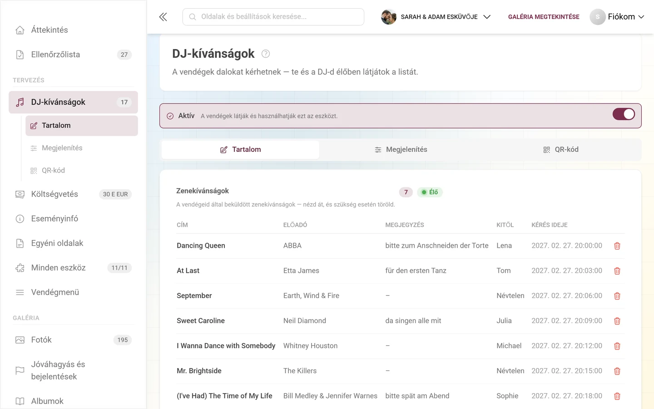
Task: Open Megjelenítés sidebar sub-item
Action: point(82,148)
